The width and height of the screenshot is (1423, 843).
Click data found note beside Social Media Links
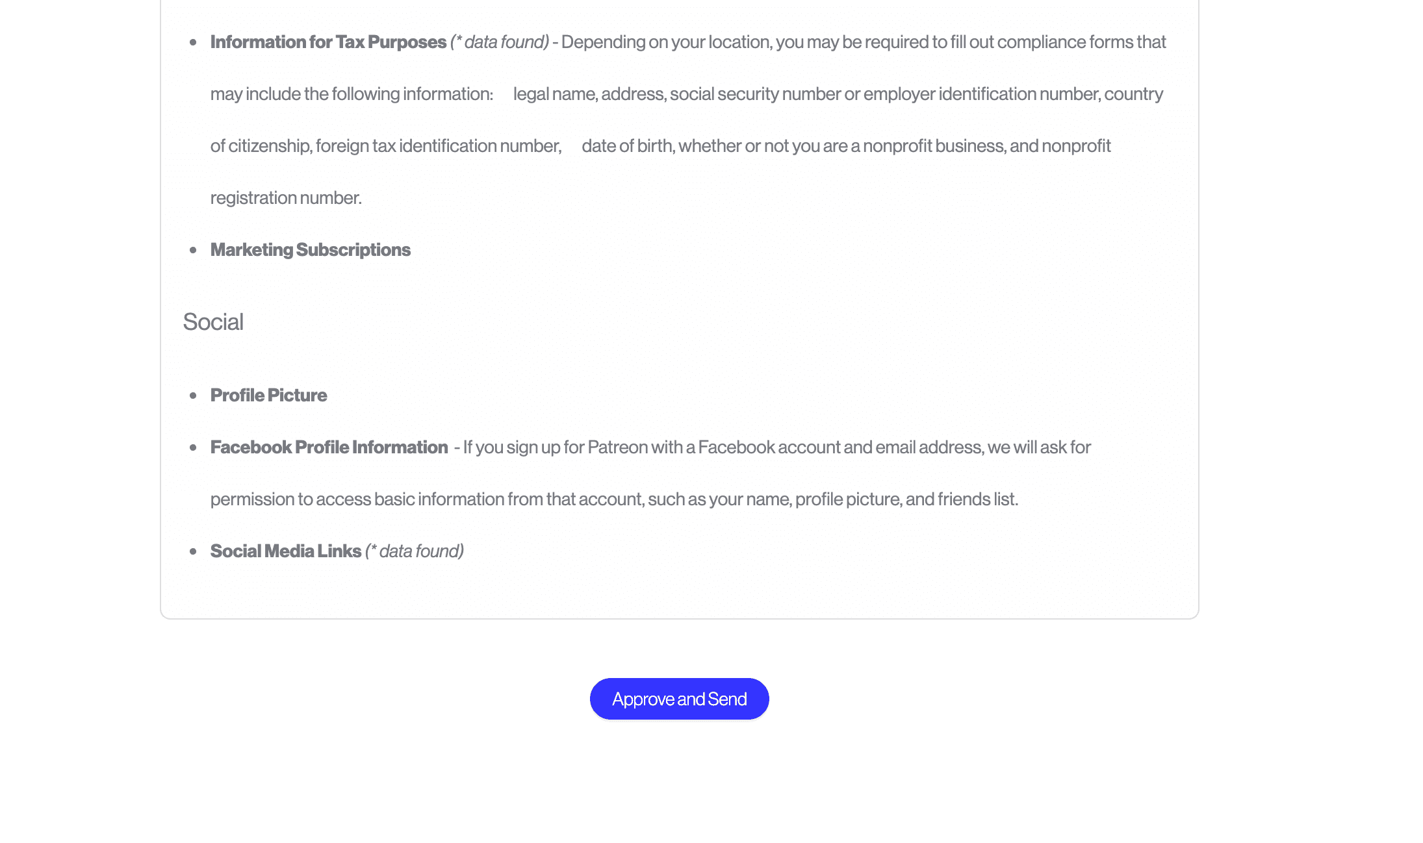tap(415, 551)
